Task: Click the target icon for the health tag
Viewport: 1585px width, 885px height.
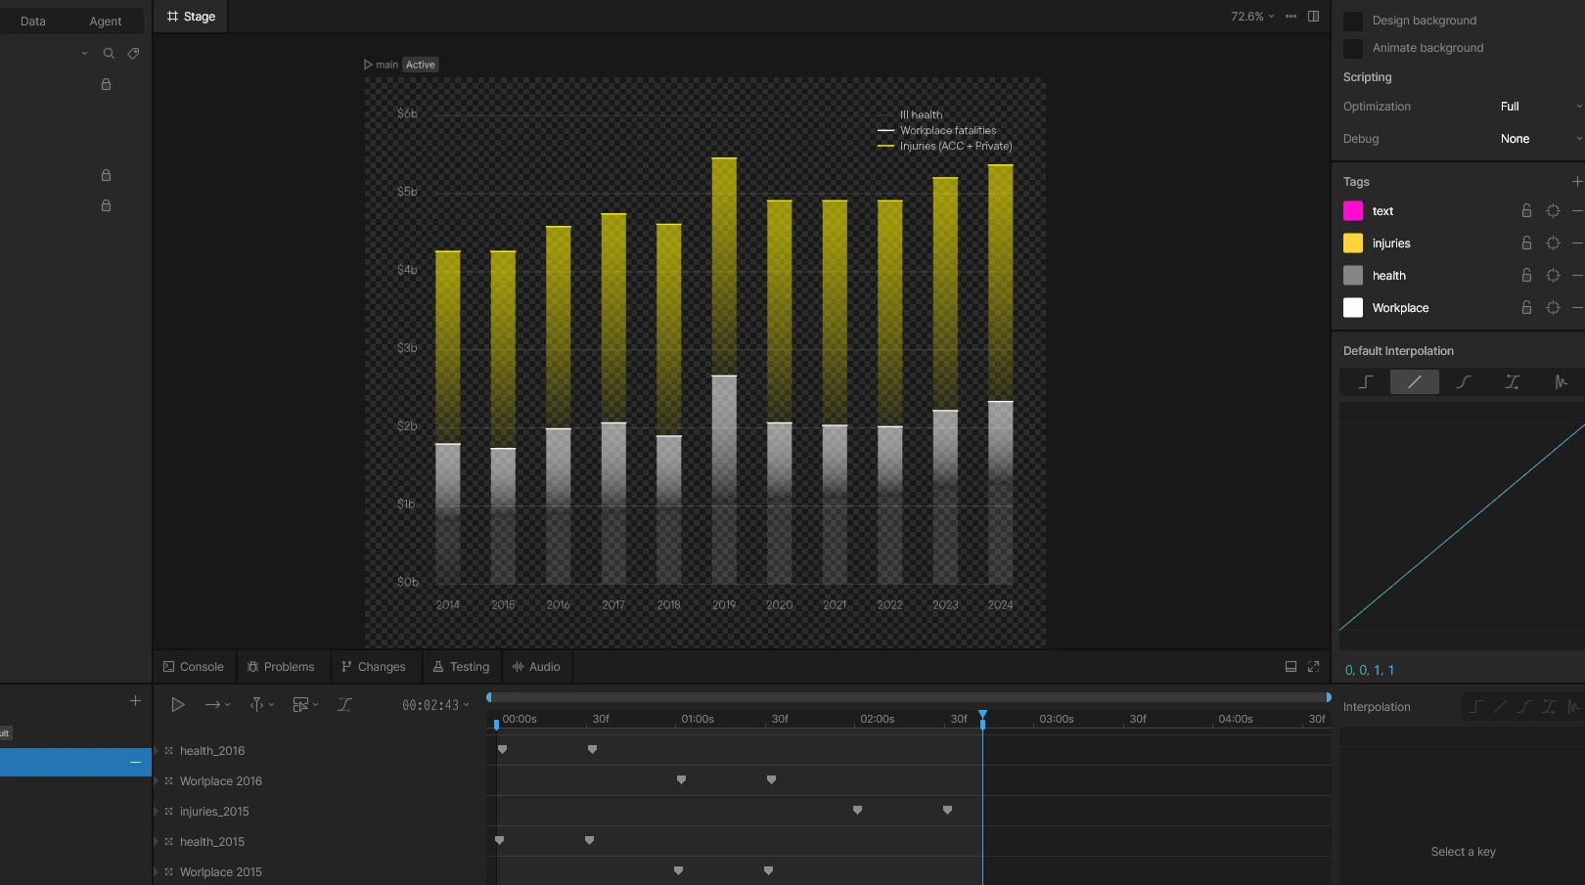Action: 1553,276
